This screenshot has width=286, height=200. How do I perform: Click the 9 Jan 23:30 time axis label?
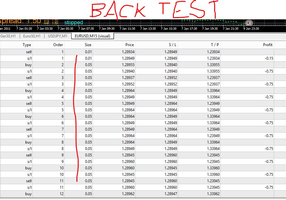pyautogui.click(x=251, y=29)
